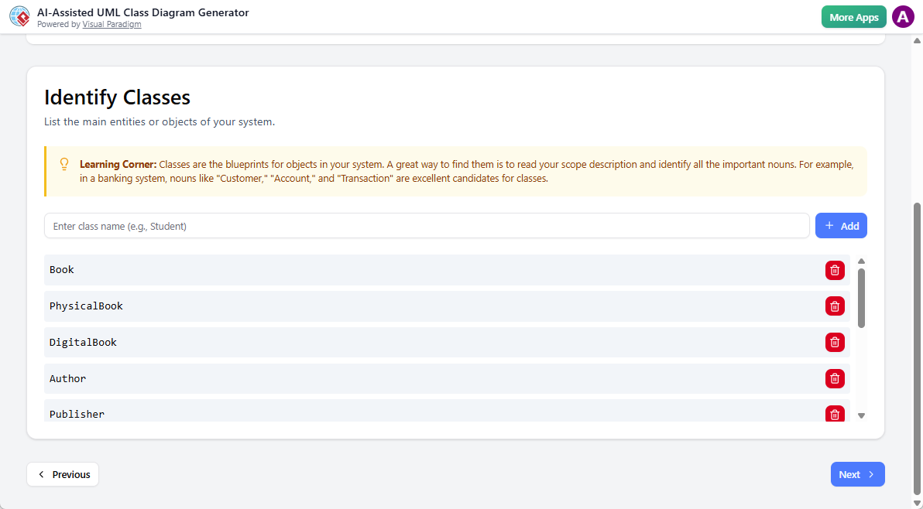Screen dimensions: 923x509
Task: Open the profile avatar marked A
Action: coord(903,15)
